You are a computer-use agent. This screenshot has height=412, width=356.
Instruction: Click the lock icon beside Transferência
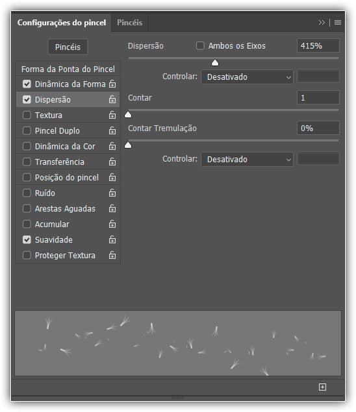pos(112,162)
